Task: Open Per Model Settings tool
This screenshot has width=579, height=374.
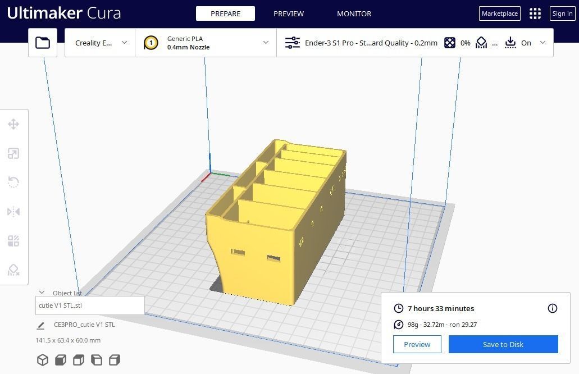Action: (13, 241)
